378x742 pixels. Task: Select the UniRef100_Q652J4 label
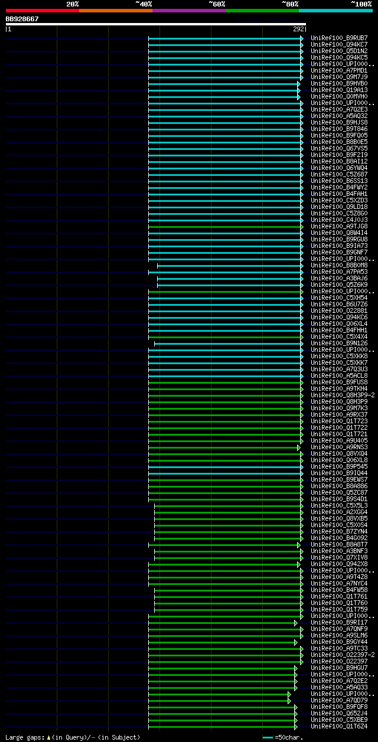click(339, 713)
